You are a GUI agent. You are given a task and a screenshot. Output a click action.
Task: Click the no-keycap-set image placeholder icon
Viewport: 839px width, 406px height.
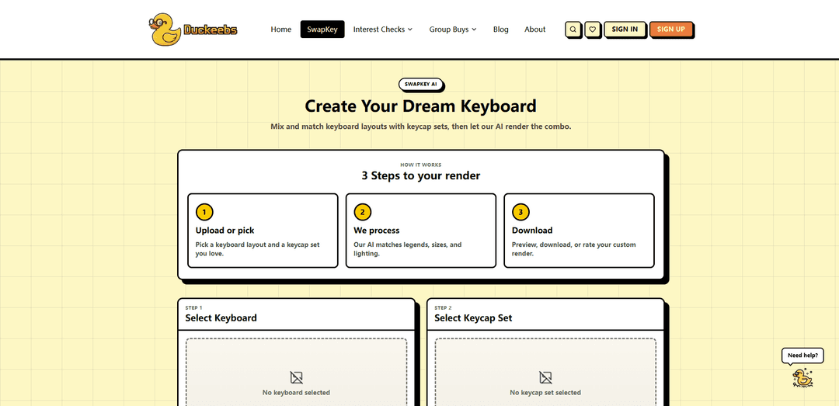[x=545, y=377]
